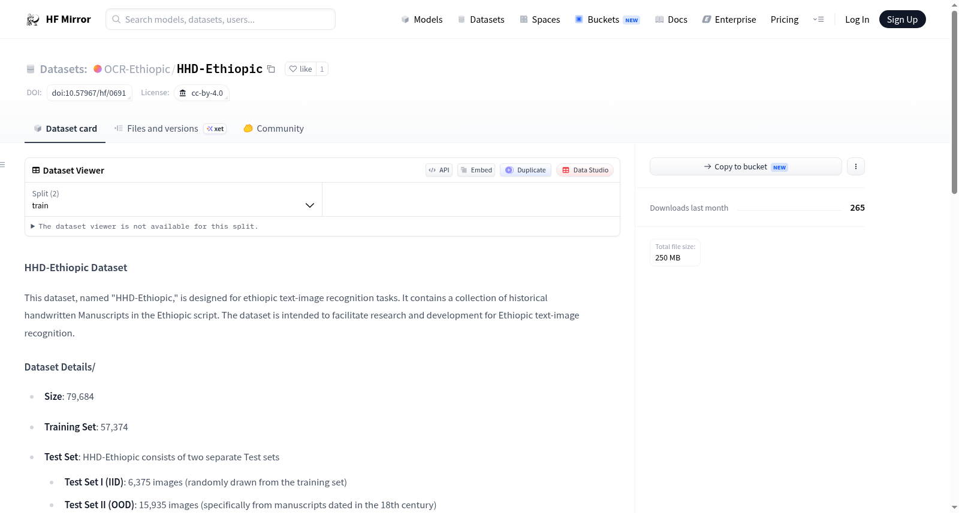
Task: Click the Embed button
Action: (x=476, y=170)
